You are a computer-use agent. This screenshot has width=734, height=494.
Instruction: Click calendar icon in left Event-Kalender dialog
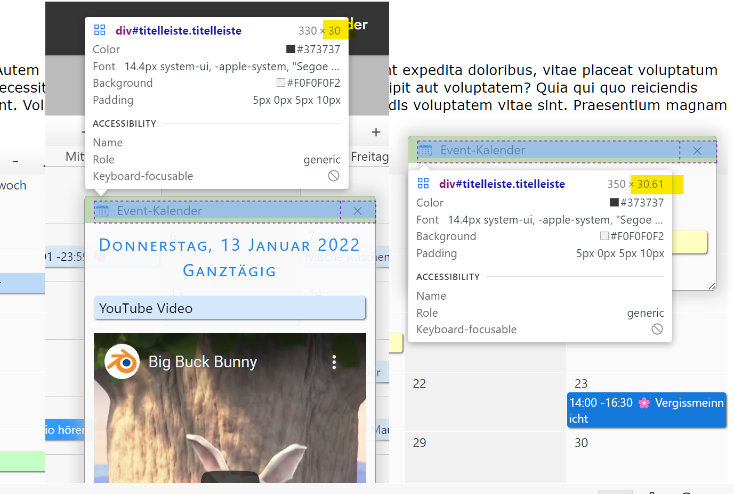pos(102,211)
